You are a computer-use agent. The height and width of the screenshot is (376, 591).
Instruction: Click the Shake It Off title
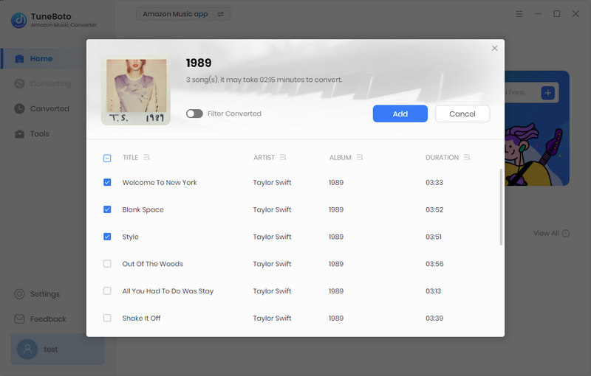[141, 318]
